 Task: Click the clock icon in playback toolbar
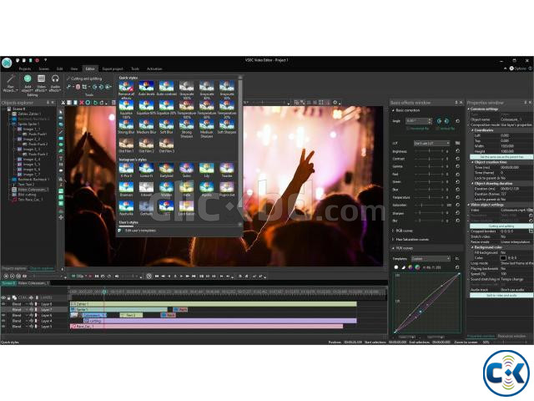point(149,276)
